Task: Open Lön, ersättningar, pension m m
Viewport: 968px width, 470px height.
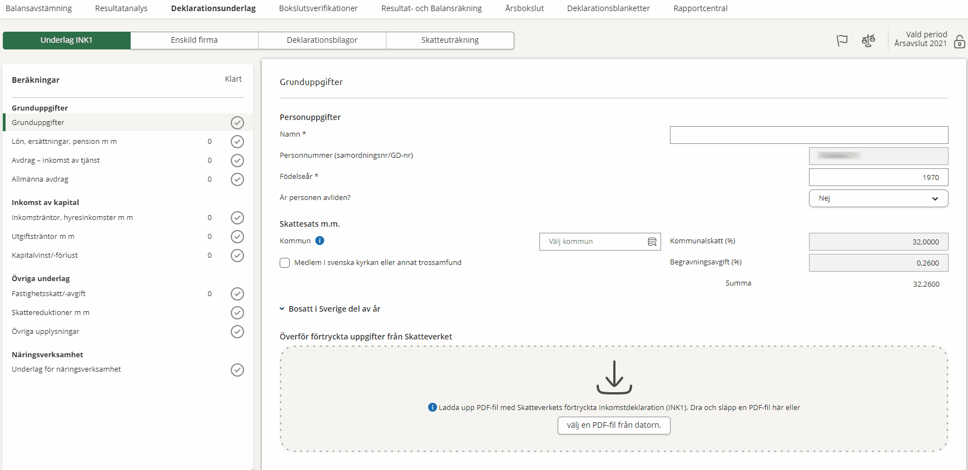Action: (64, 142)
